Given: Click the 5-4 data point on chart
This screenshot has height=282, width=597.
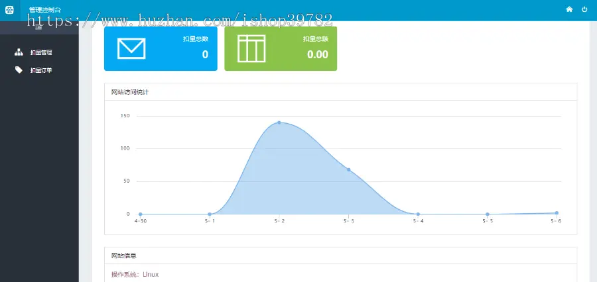Looking at the screenshot, I should [418, 214].
